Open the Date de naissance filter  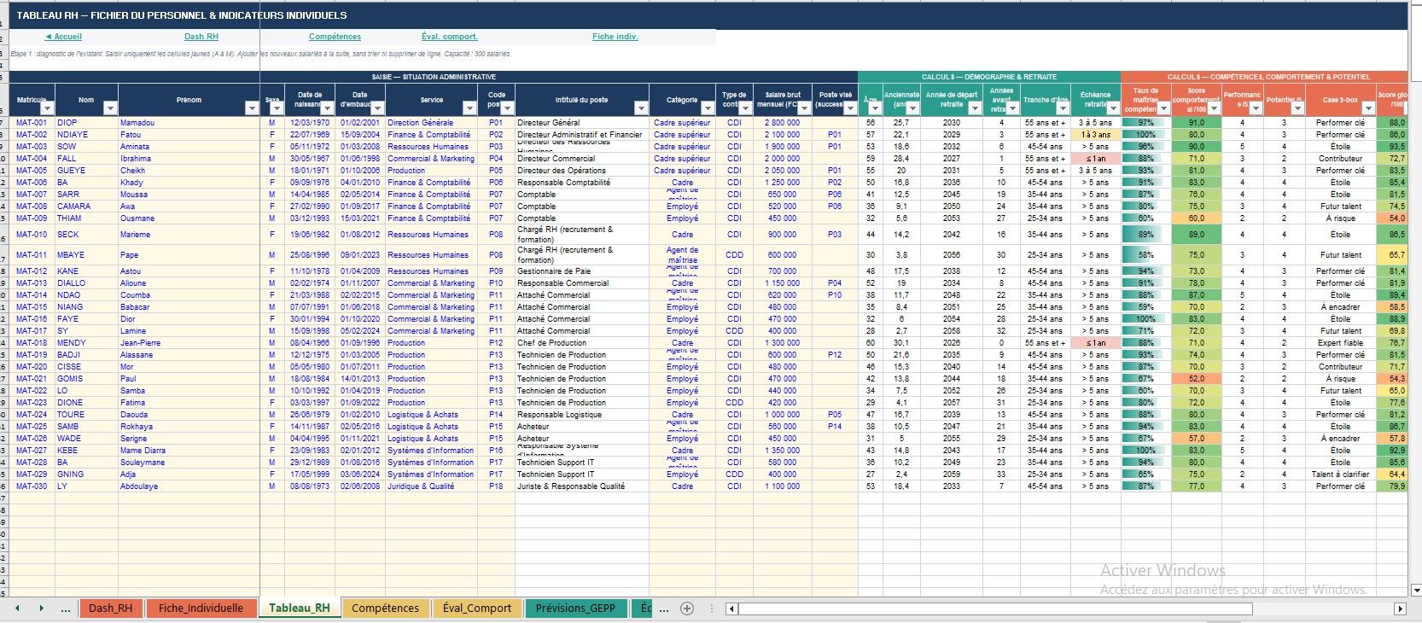tap(327, 108)
